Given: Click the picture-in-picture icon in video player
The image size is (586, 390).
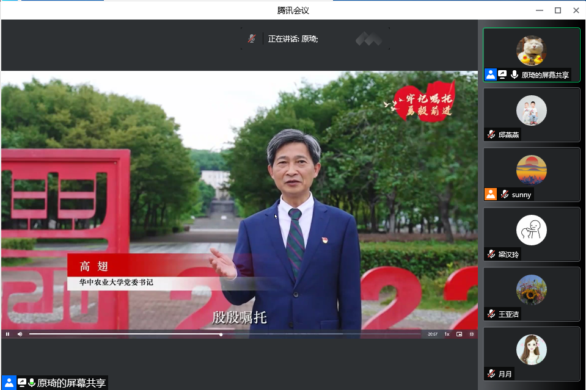Looking at the screenshot, I should coord(459,334).
